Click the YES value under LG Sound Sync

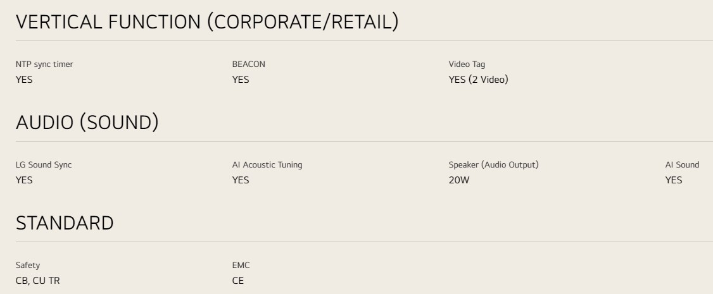(x=24, y=180)
